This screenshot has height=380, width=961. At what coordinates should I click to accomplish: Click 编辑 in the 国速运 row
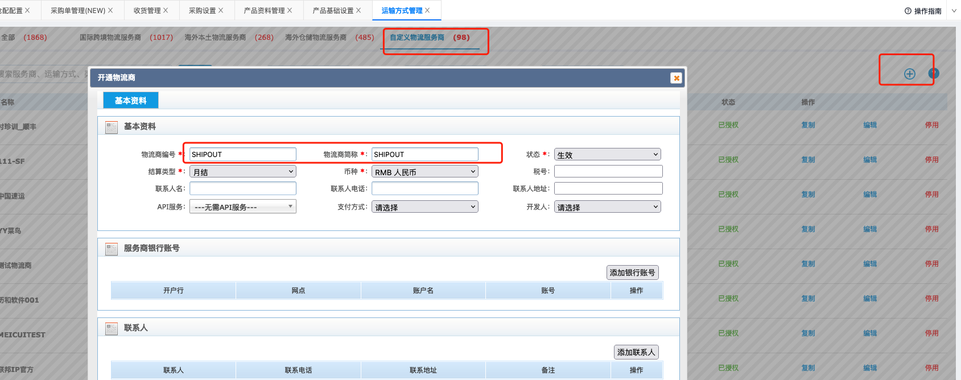coord(870,195)
